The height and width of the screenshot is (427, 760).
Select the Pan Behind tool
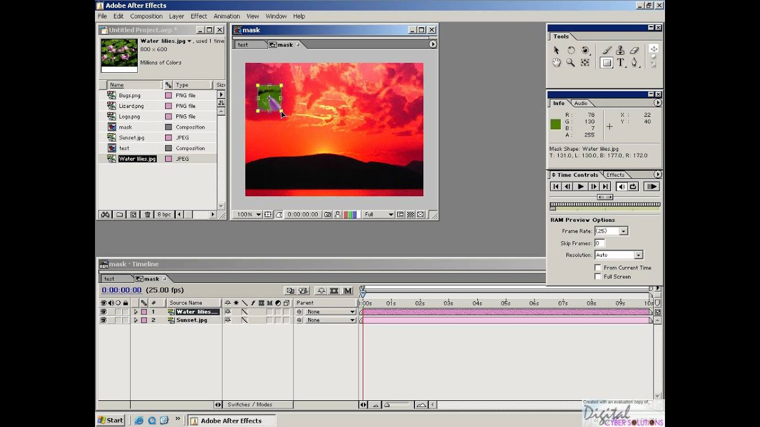[x=585, y=62]
